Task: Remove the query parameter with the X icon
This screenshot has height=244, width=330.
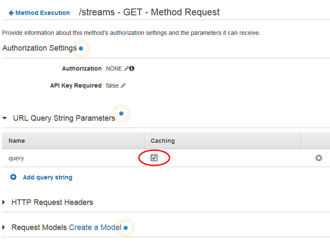Action: [x=319, y=158]
